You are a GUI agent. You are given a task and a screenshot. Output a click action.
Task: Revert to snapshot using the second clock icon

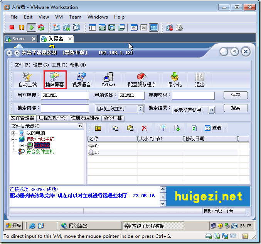tap(67, 27)
